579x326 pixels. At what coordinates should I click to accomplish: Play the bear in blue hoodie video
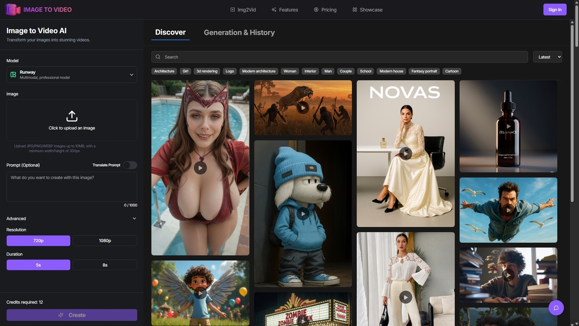pyautogui.click(x=303, y=213)
